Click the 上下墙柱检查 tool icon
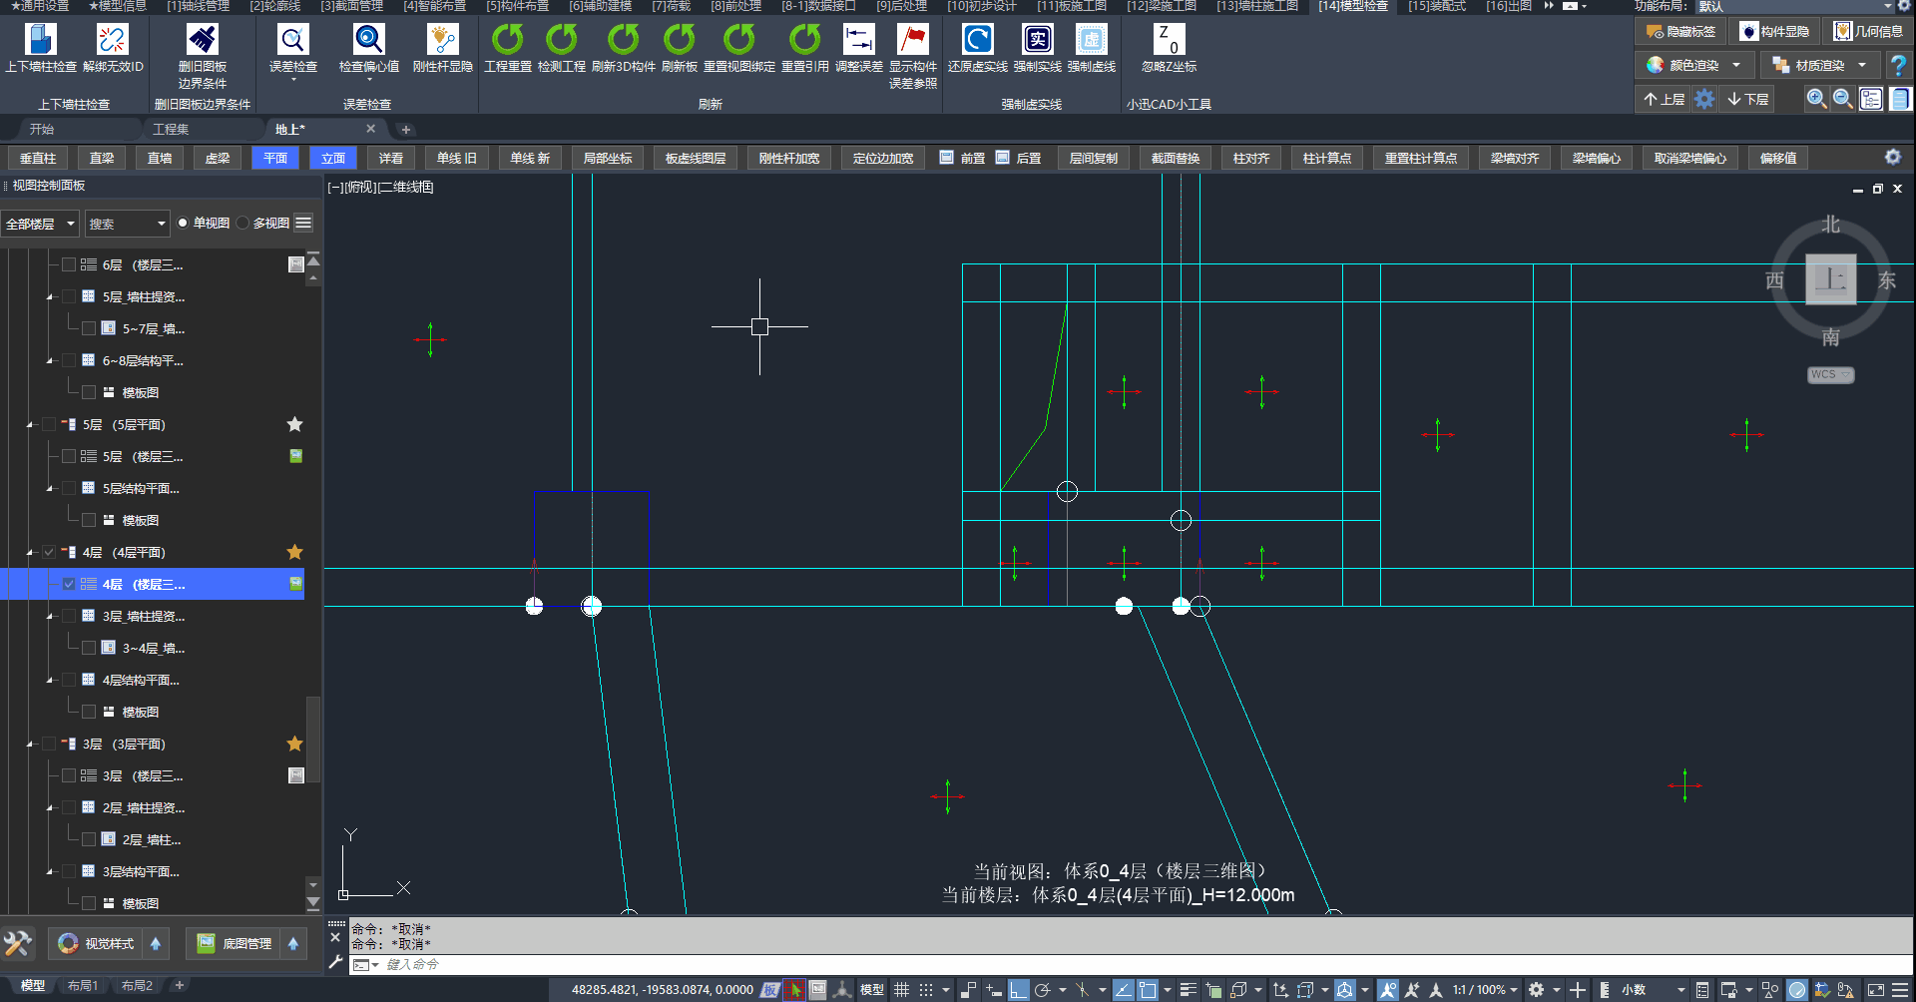Viewport: 1916px width, 1002px height. (41, 40)
